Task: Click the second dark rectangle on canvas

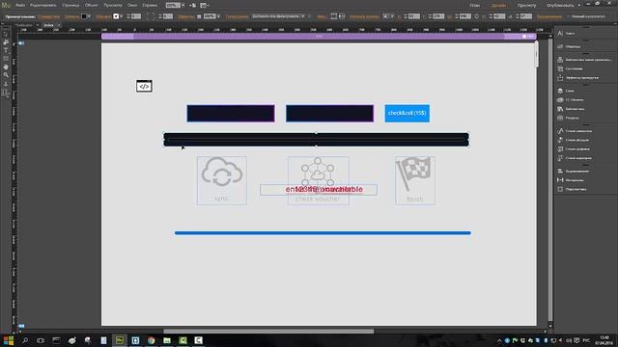Action: click(329, 114)
